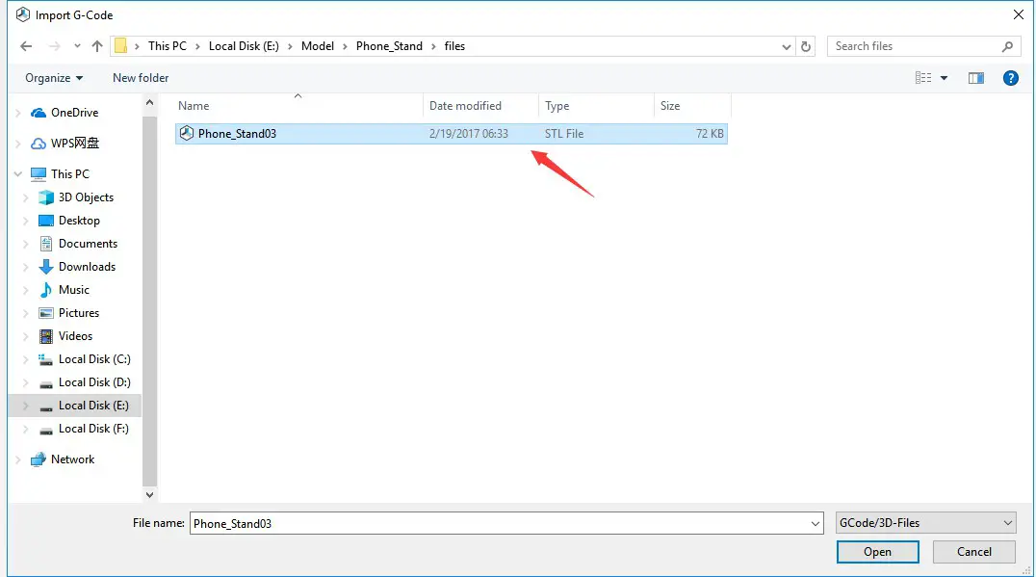Click the Downloads icon in navigation pane
Viewport: 1036px width, 577px height.
coord(45,266)
